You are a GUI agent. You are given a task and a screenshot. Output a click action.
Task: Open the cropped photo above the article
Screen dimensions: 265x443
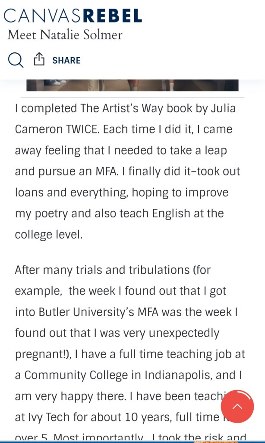point(132,85)
